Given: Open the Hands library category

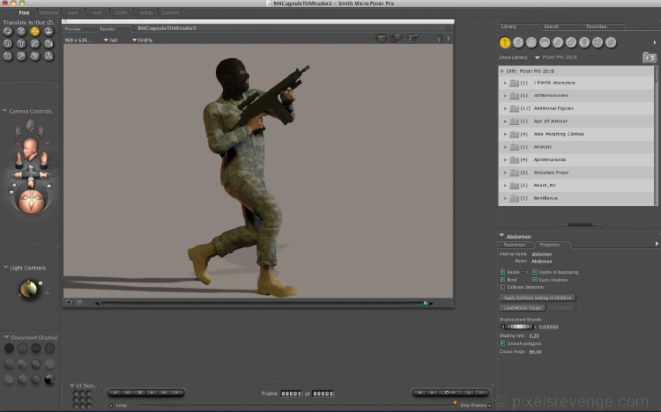Looking at the screenshot, I should 558,42.
